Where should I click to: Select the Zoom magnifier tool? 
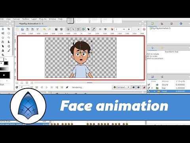click(3, 55)
